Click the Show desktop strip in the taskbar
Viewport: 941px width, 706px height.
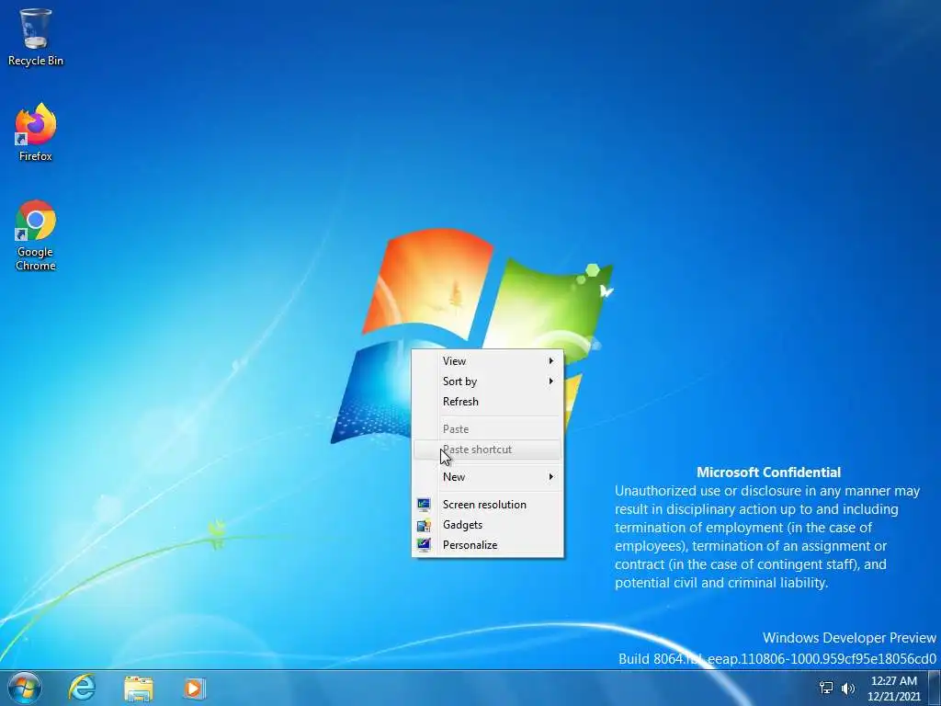(x=935, y=688)
